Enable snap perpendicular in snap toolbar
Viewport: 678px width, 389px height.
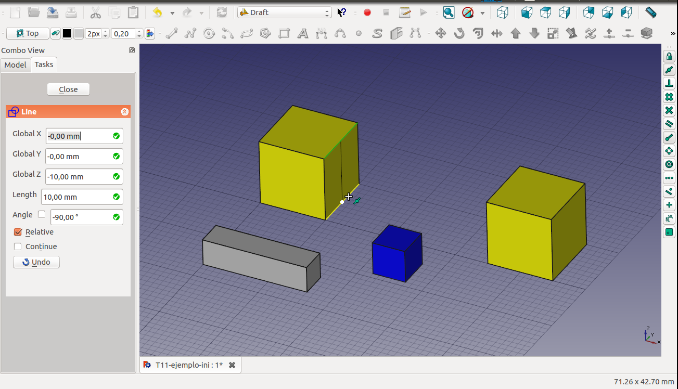point(669,84)
